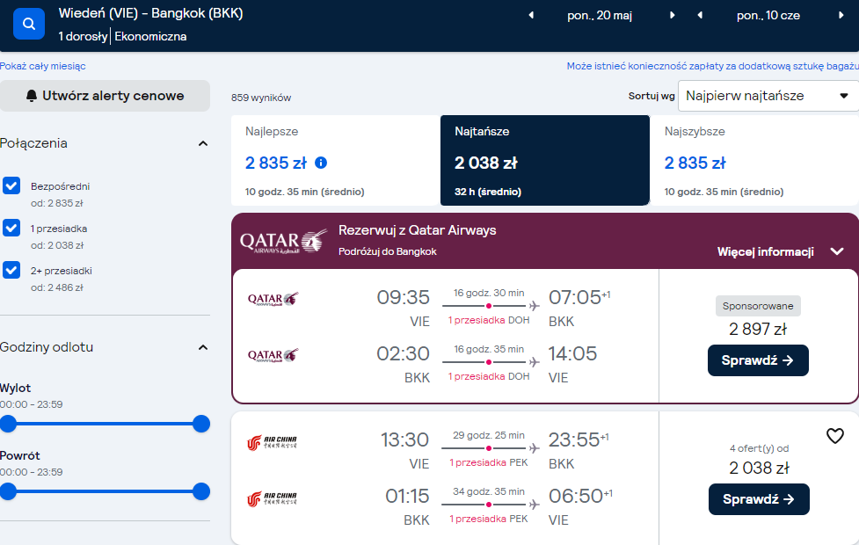Screen dimensions: 859x545
Task: Collapse the Godziny odlotu section
Action: [x=203, y=347]
